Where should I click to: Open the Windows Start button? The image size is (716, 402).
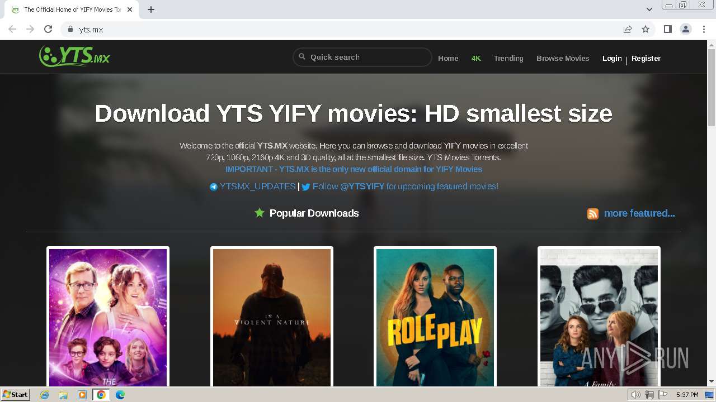click(x=15, y=395)
